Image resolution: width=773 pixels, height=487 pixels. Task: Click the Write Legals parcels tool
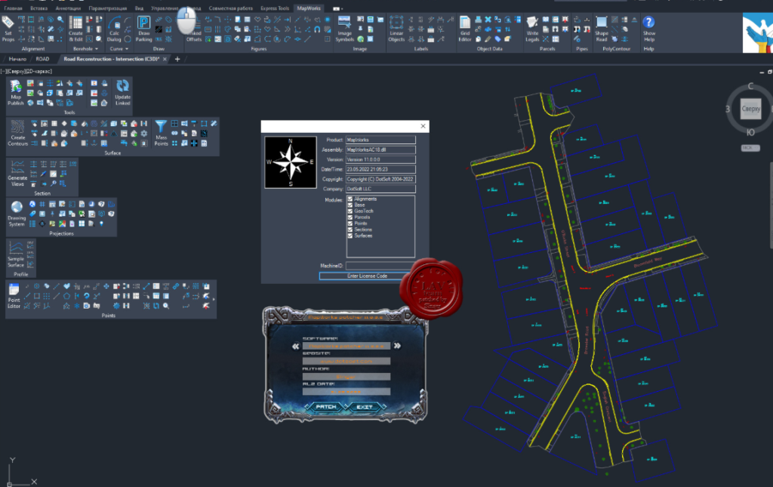click(x=532, y=29)
